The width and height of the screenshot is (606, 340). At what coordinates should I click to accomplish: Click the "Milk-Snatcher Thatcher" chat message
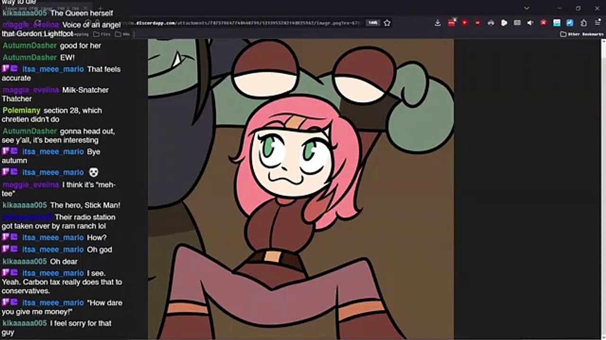click(x=55, y=94)
